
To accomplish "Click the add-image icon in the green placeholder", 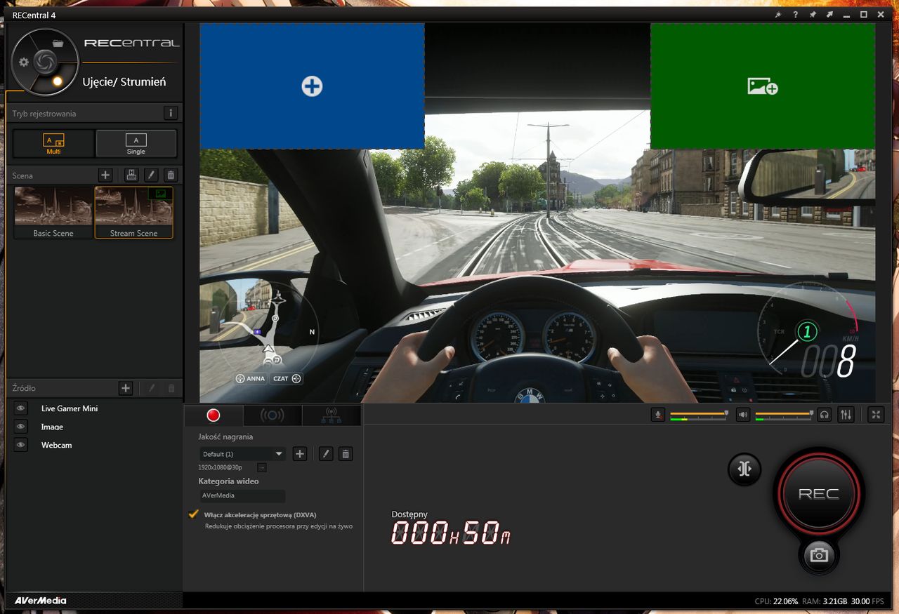I will click(763, 86).
